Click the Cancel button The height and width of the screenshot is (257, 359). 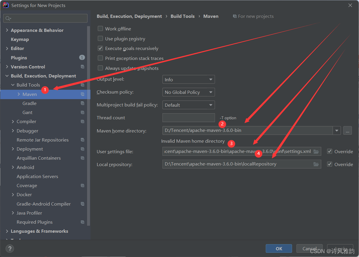(x=310, y=249)
